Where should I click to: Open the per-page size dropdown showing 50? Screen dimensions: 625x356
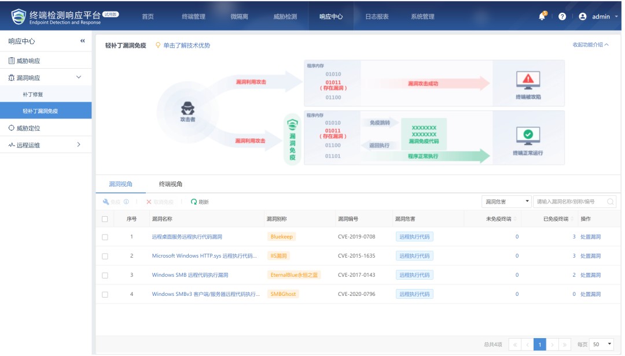602,344
